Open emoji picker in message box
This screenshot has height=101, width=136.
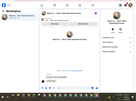click(92, 88)
